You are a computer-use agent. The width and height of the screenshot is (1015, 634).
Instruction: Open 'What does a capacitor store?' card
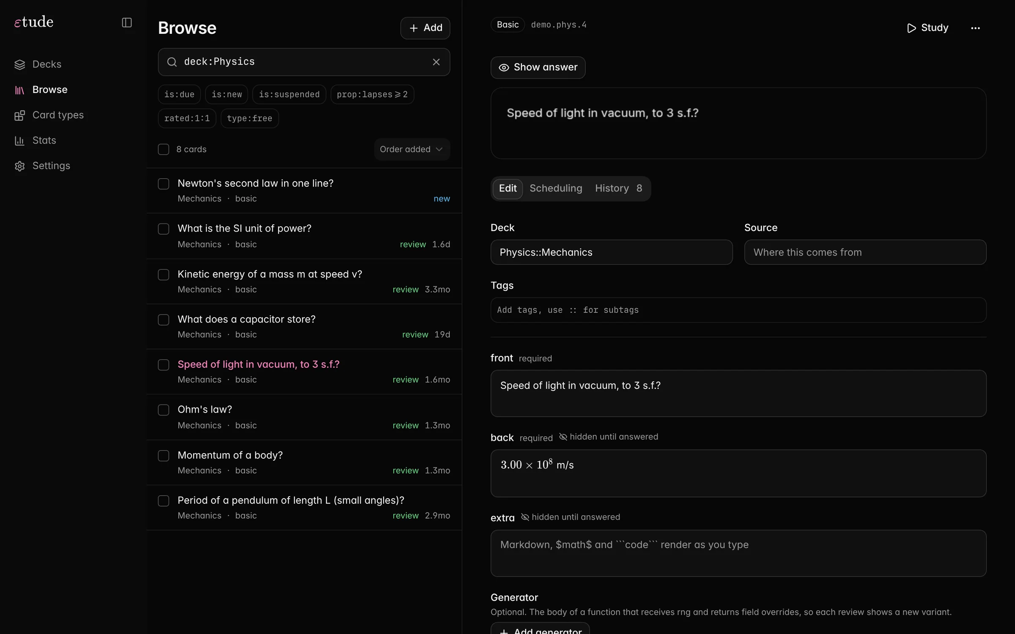pyautogui.click(x=304, y=326)
